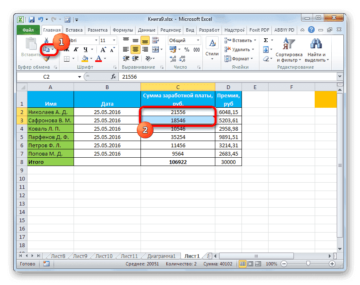Click the Find and Select binoculars icon
This screenshot has width=360, height=285.
(x=316, y=44)
